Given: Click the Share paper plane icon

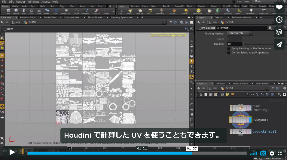Looking at the screenshot, I should (279, 44).
